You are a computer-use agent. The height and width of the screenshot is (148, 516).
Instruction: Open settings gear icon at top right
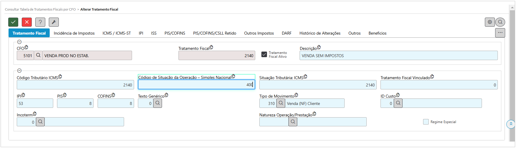click(x=490, y=22)
